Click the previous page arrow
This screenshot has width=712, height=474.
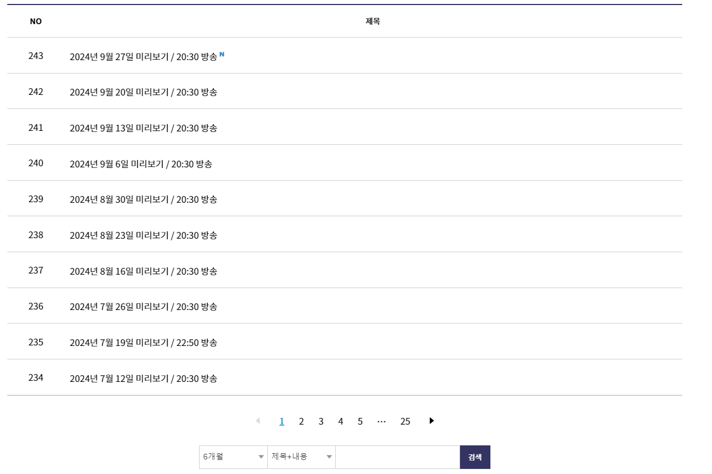[258, 421]
